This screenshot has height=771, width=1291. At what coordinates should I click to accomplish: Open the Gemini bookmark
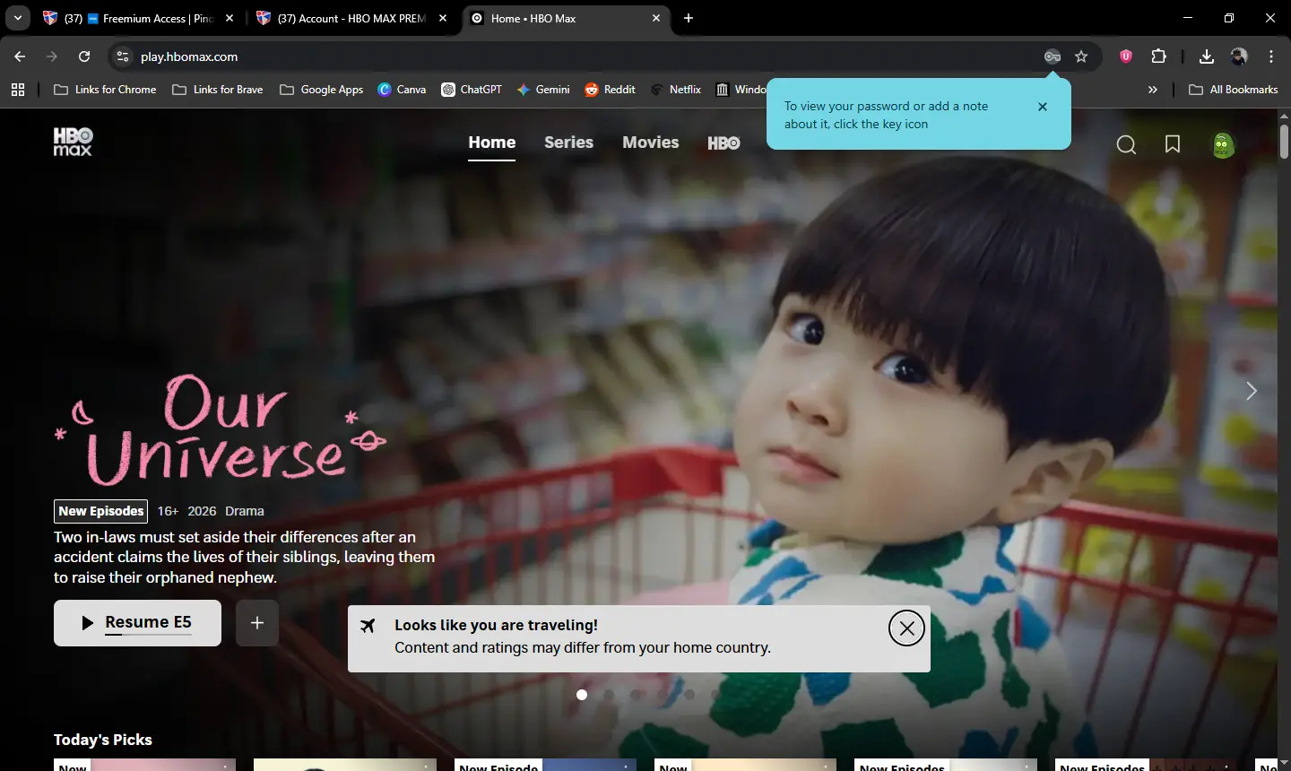pos(543,90)
